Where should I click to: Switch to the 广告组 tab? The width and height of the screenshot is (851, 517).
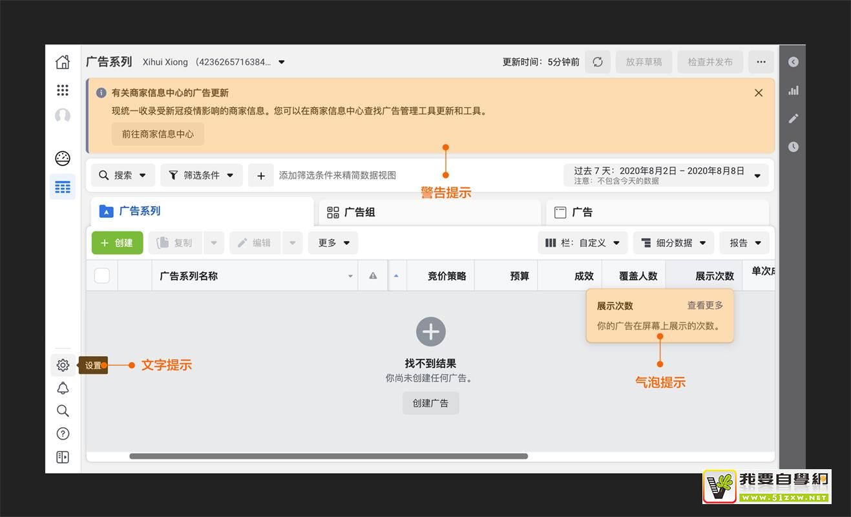tap(429, 212)
